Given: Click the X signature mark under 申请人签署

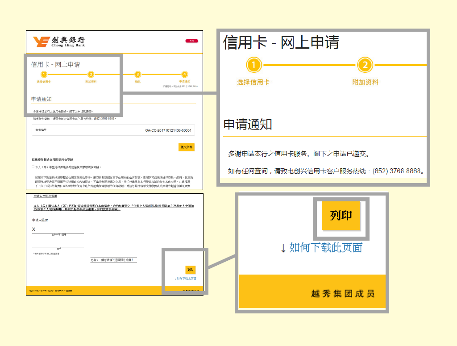Looking at the screenshot, I should (33, 229).
